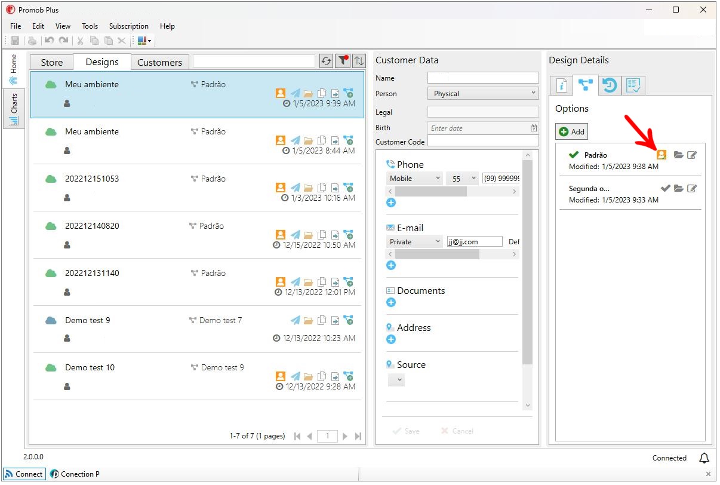Go to the next page of designs
This screenshot has width=720, height=485.
pyautogui.click(x=345, y=436)
